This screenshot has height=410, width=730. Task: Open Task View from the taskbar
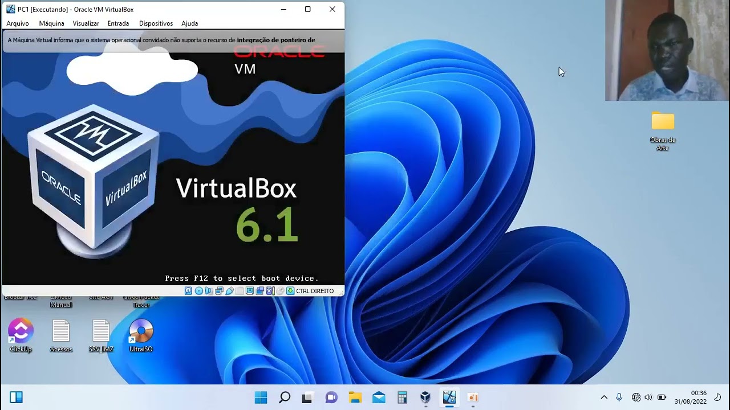click(x=307, y=397)
